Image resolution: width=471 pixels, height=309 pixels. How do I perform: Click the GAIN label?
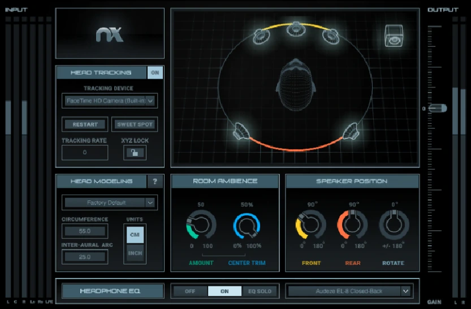tap(434, 302)
